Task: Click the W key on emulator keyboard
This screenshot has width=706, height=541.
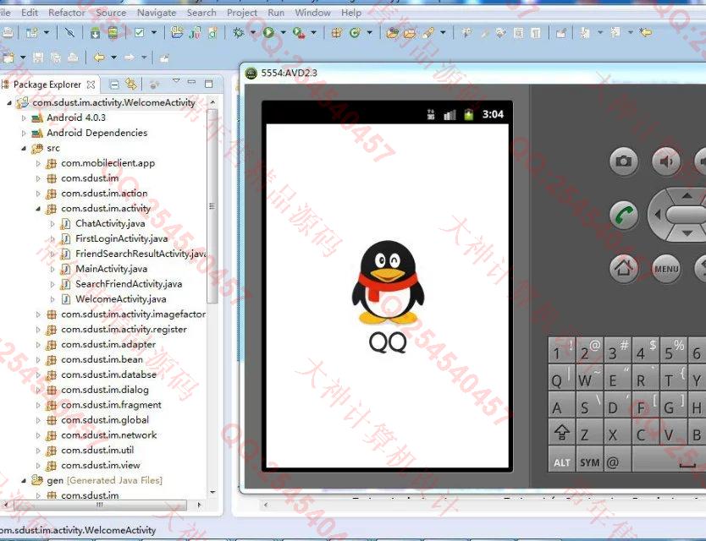Action: click(589, 379)
